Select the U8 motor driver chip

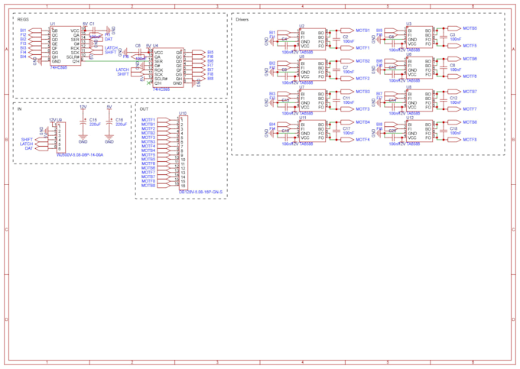(419, 100)
